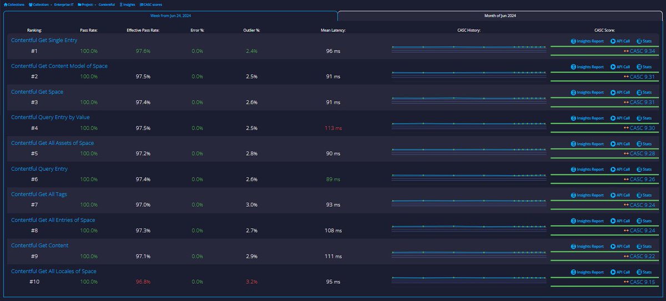Click API Call for Contentful Query Entry (#6)
Image resolution: width=666 pixels, height=301 pixels.
coord(620,169)
